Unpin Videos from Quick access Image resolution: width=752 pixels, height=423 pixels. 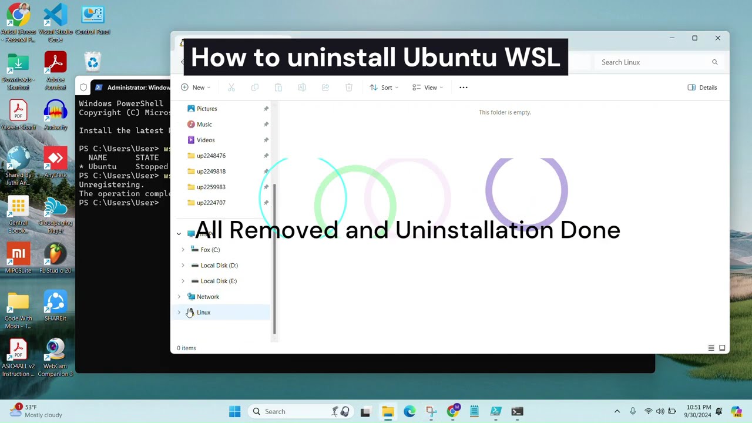(x=266, y=140)
